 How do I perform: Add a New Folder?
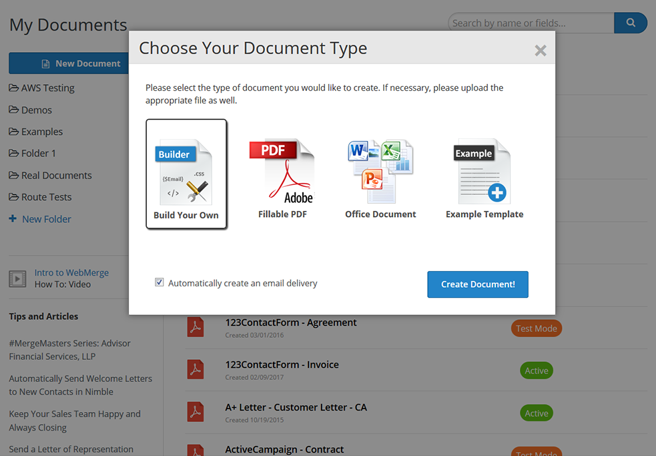coord(46,219)
